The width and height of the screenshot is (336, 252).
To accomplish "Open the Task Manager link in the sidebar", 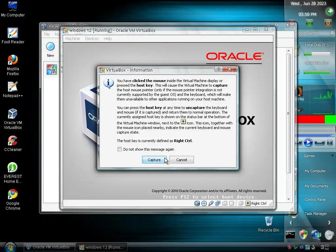I will pos(316,214).
